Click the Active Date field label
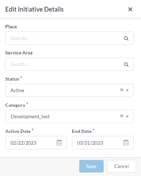 pos(18,131)
